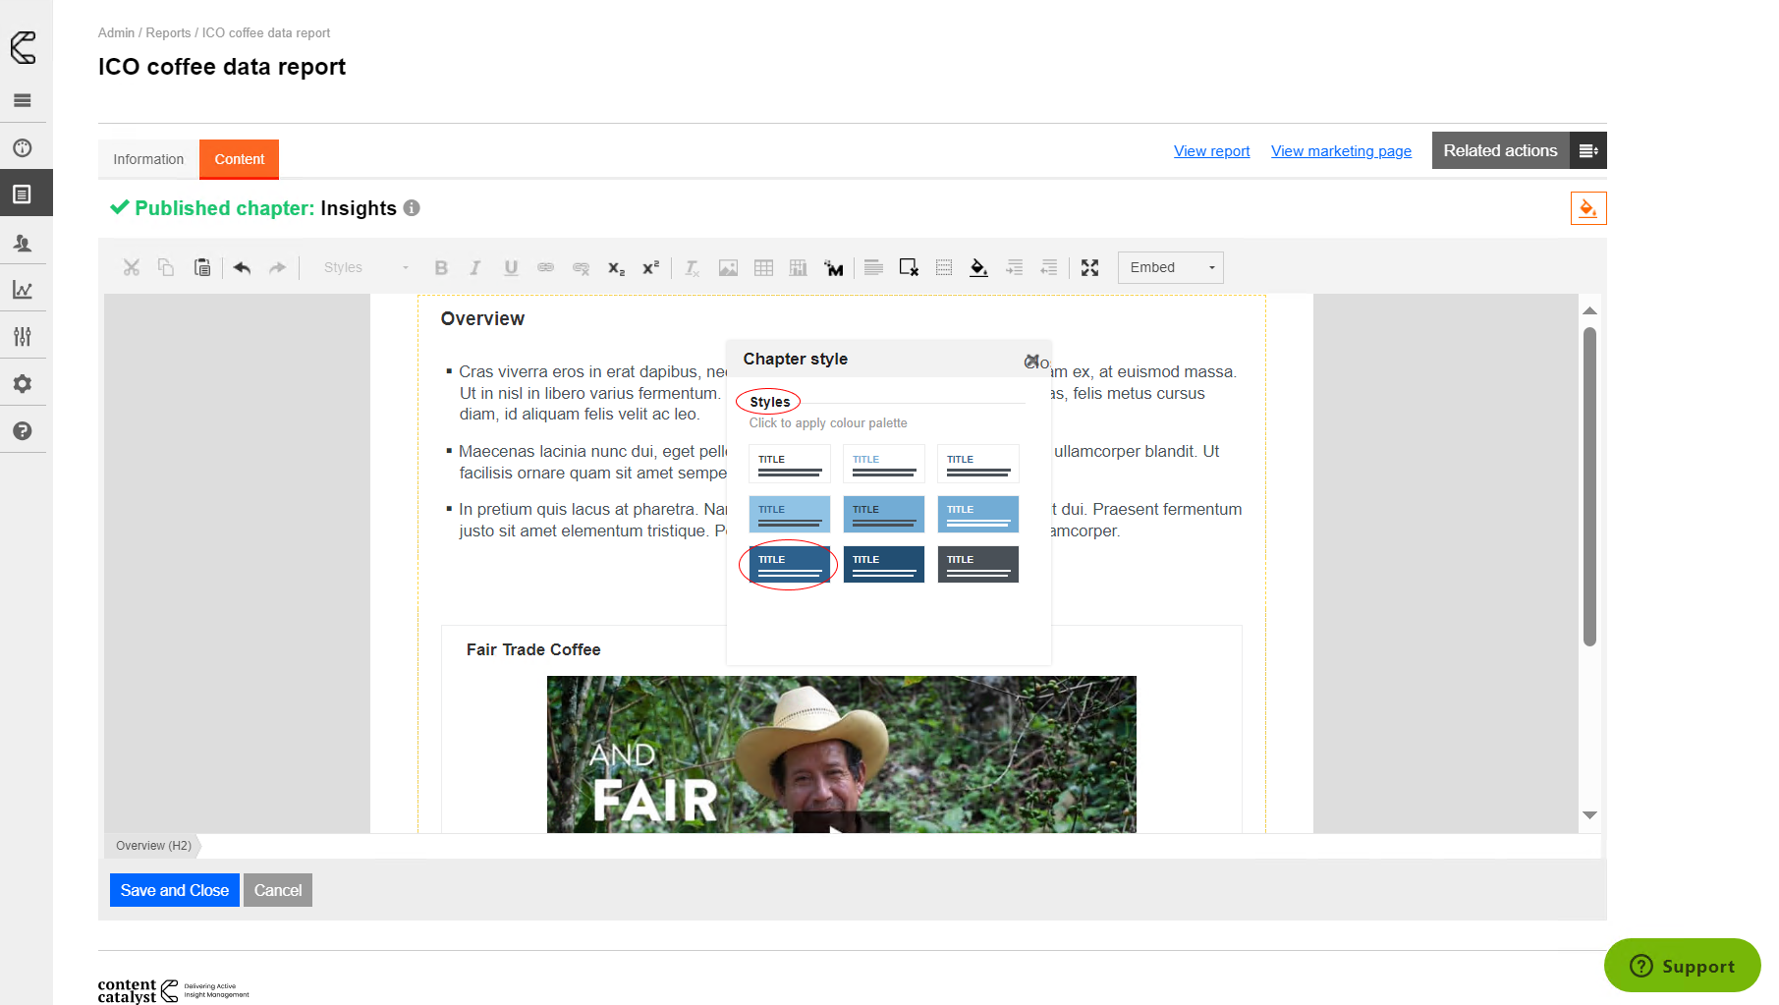Click the View marketing page link
This screenshot has height=1005, width=1779.
tap(1341, 151)
